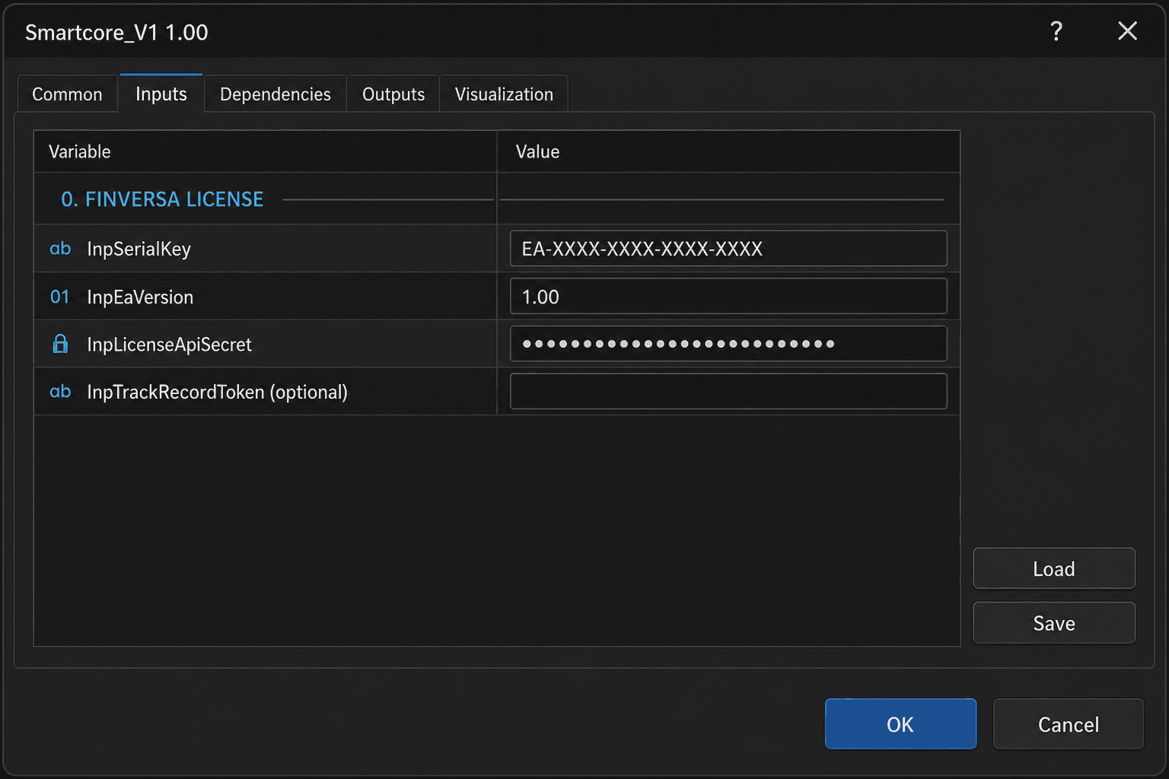
Task: Select the InpTrackRecordToken (optional) variable name
Action: (x=217, y=392)
